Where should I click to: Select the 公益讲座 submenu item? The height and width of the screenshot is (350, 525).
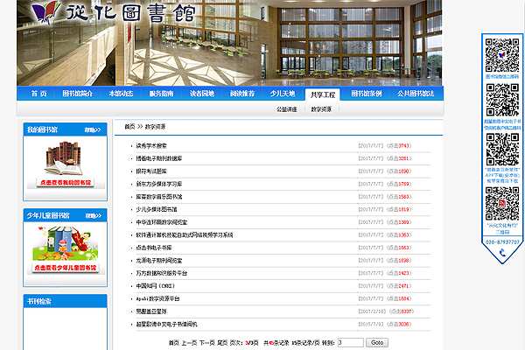click(287, 109)
